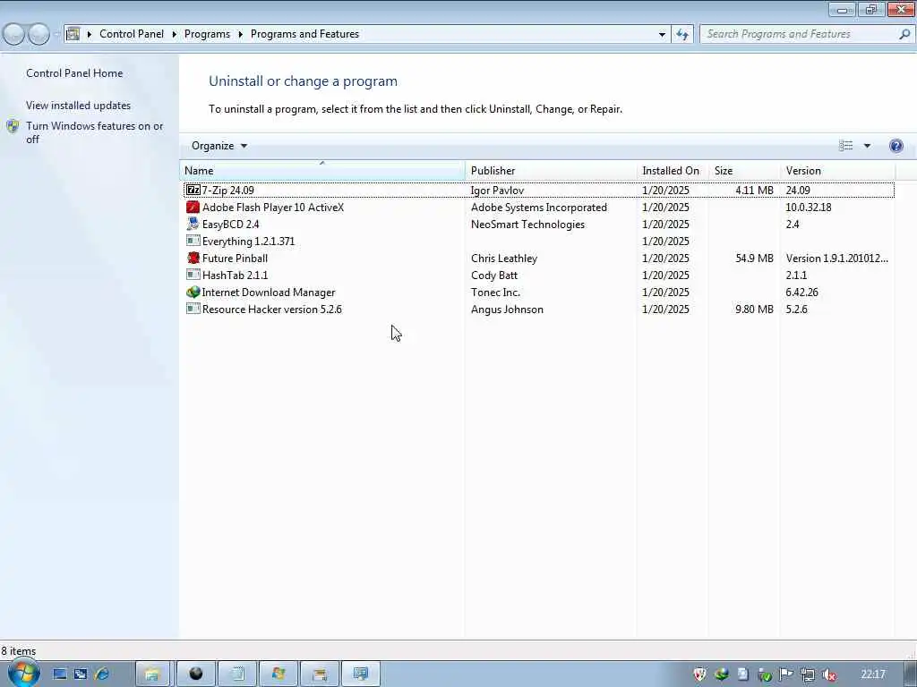Click the red shield antivirus tray icon

point(699,674)
